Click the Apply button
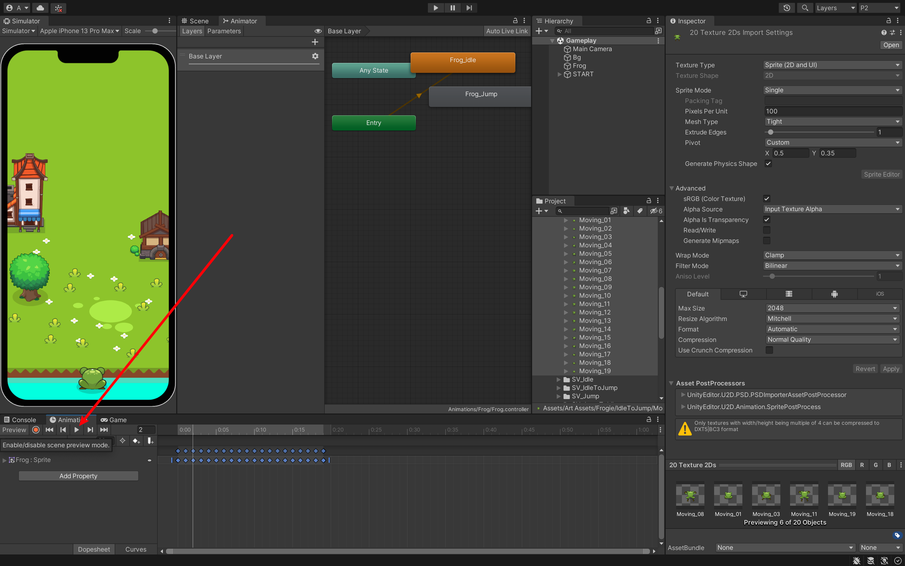This screenshot has width=905, height=566. 891,369
